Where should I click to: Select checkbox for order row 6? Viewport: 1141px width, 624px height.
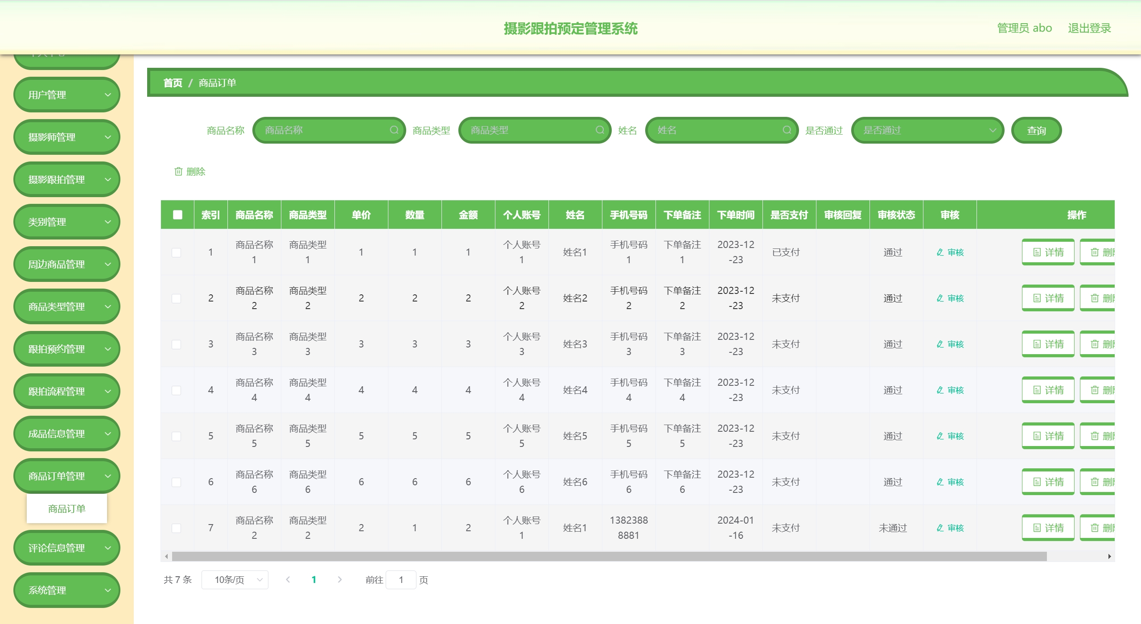(x=177, y=482)
